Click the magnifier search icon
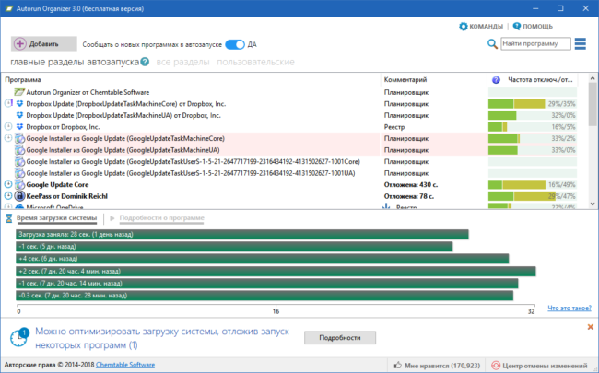 (x=492, y=44)
